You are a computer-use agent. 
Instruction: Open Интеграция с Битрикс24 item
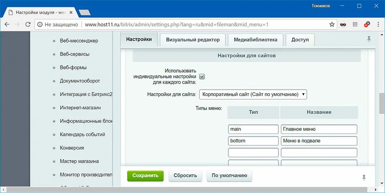[x=86, y=94]
